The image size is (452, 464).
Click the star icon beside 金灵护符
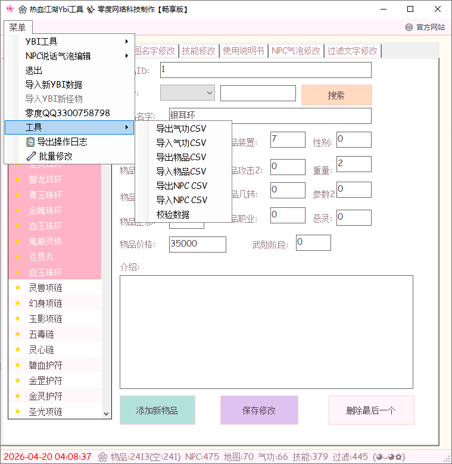click(18, 396)
